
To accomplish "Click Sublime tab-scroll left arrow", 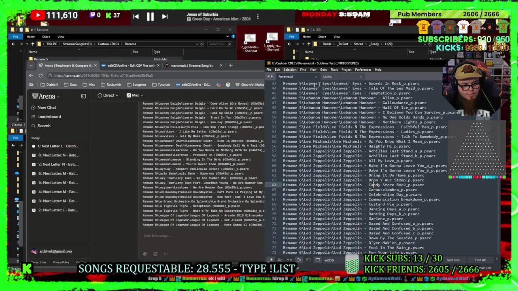I will tap(267, 76).
